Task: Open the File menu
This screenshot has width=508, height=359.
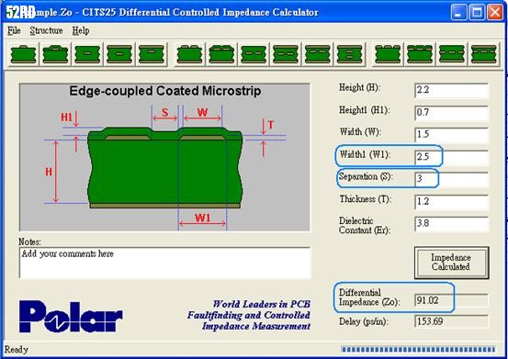Action: 14,30
